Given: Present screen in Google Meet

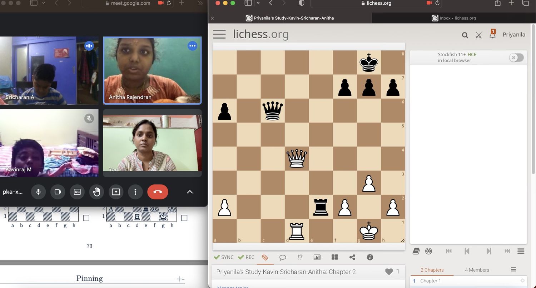Looking at the screenshot, I should (x=116, y=192).
